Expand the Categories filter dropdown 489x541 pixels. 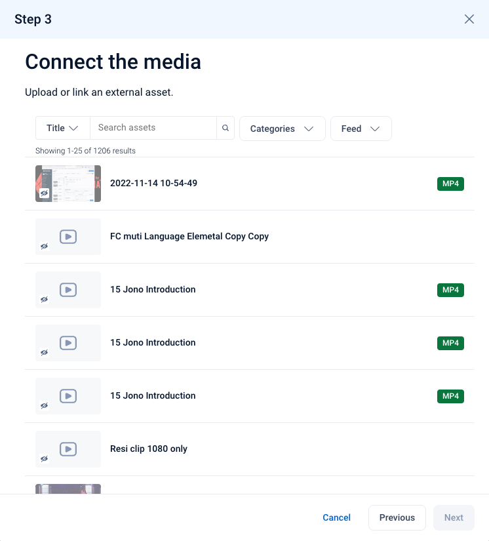pyautogui.click(x=282, y=129)
